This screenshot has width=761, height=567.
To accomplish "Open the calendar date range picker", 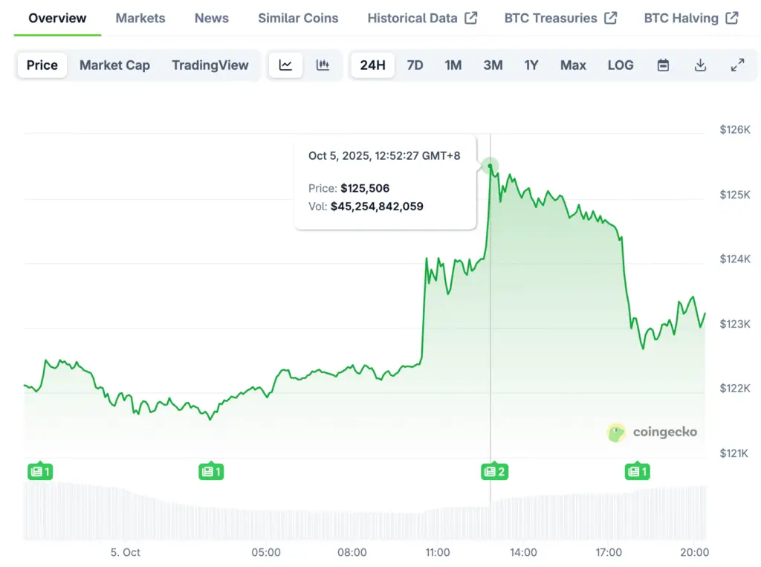I will 663,65.
